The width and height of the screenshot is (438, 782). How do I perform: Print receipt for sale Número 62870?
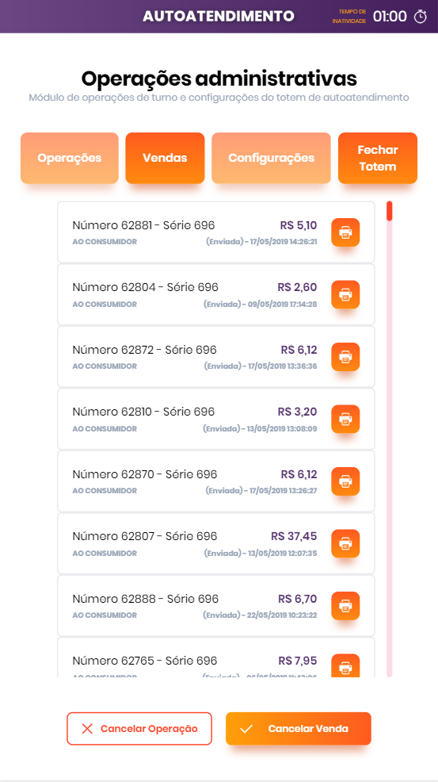(x=345, y=481)
